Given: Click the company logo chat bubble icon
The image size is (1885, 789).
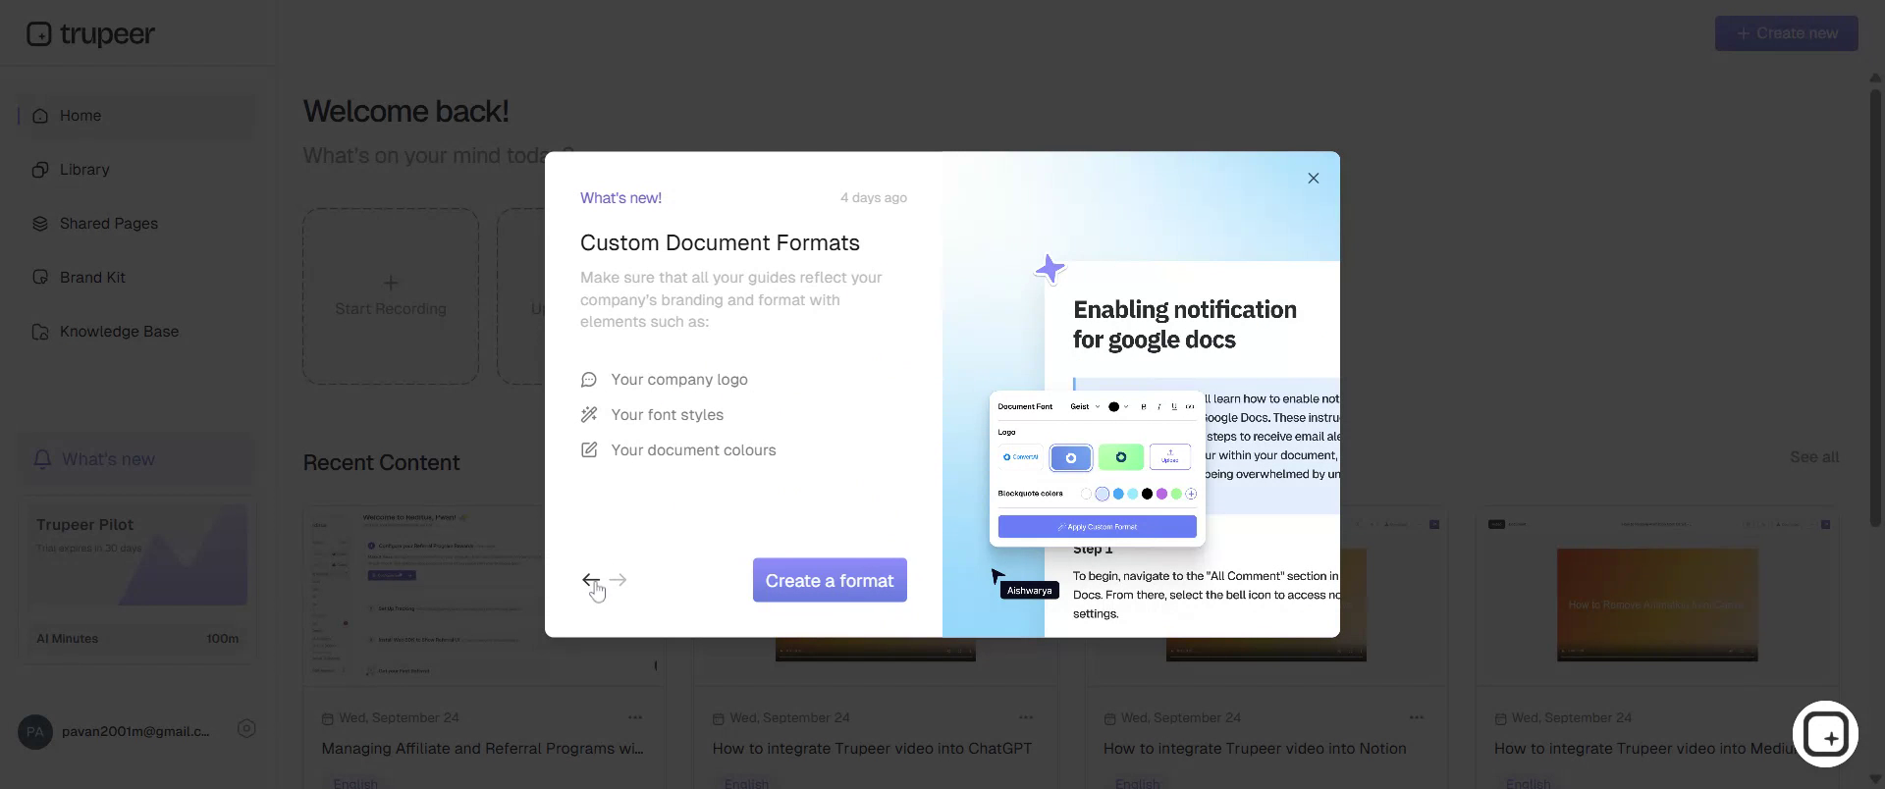Looking at the screenshot, I should click(x=589, y=380).
